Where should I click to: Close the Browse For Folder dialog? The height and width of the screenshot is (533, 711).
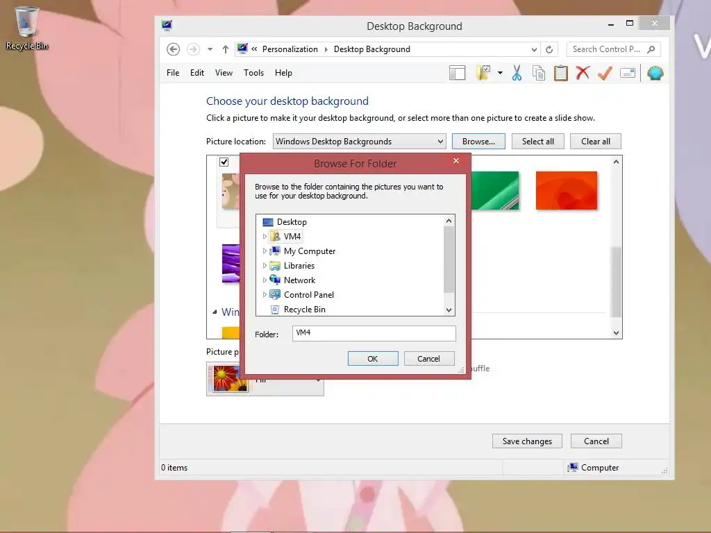coord(456,161)
